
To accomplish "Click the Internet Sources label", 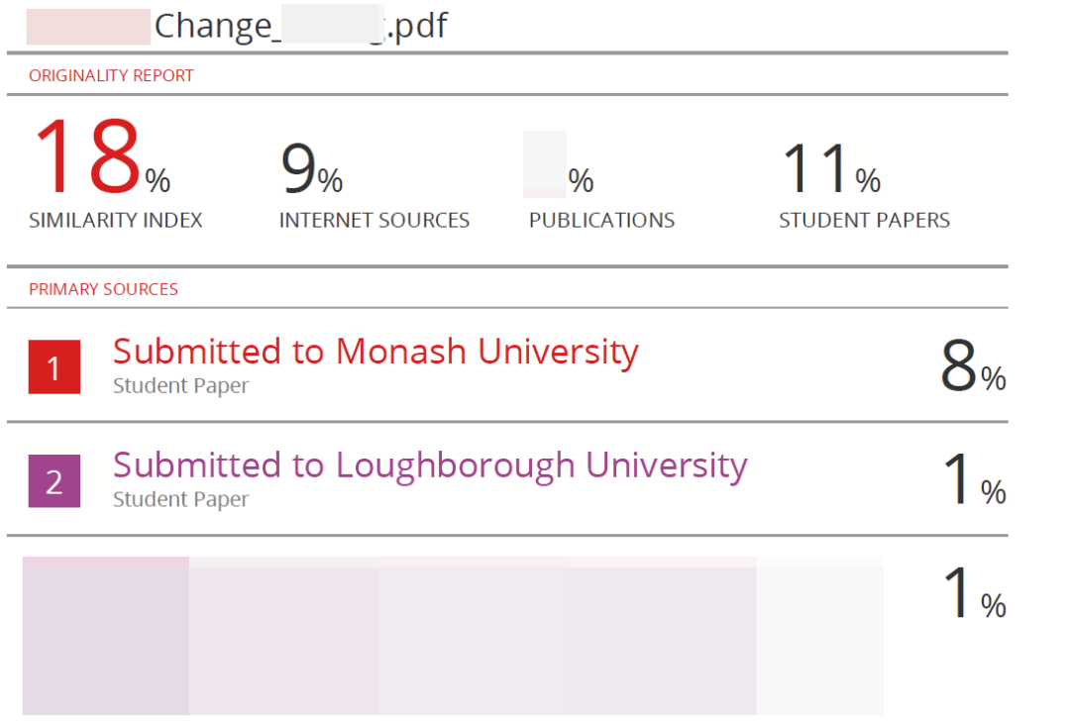I will click(x=374, y=220).
